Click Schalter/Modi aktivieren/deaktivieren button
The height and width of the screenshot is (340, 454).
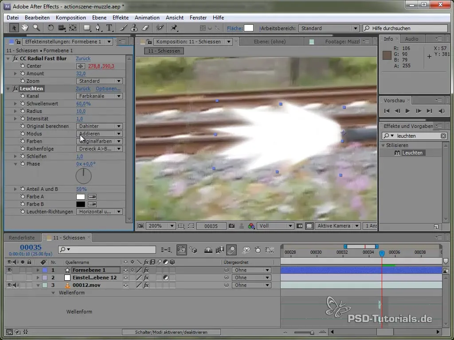[x=171, y=332]
